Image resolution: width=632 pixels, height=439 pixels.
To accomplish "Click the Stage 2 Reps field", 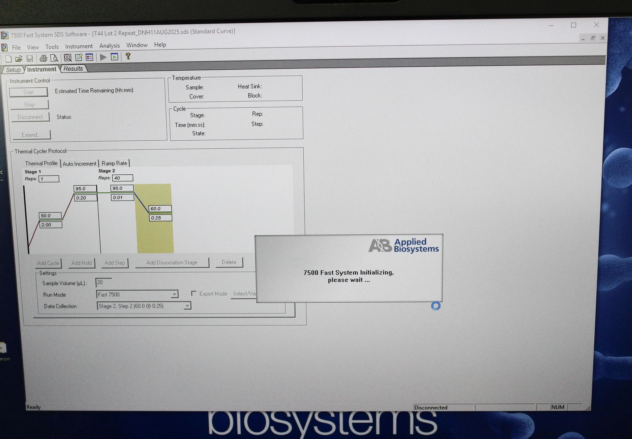I will pyautogui.click(x=123, y=178).
